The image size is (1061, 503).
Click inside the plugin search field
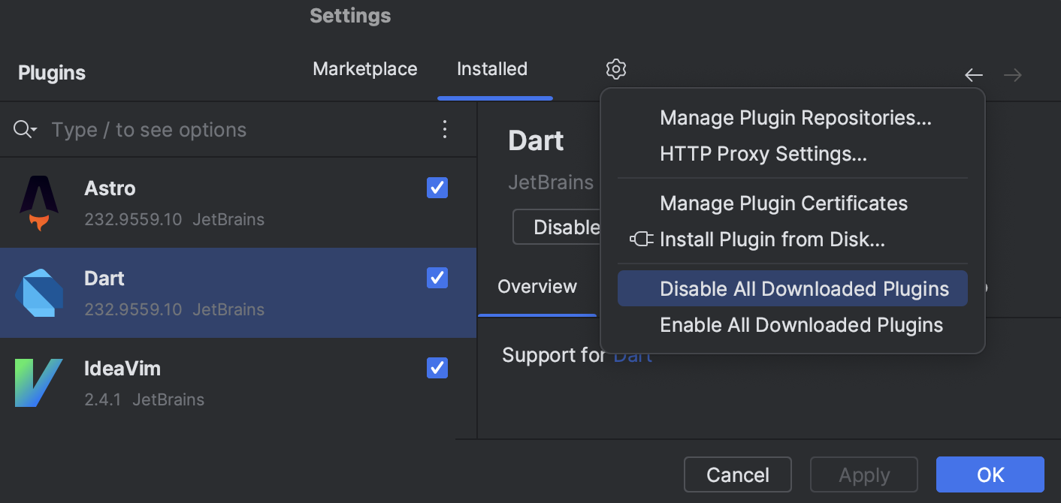point(188,129)
